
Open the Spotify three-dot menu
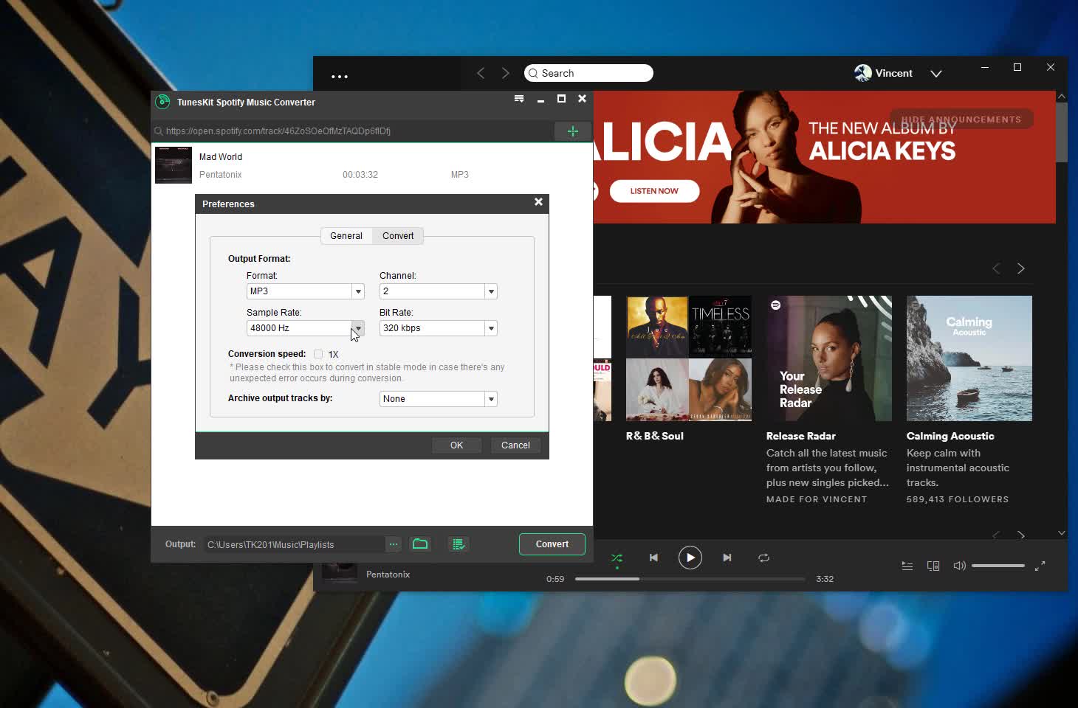pos(340,76)
